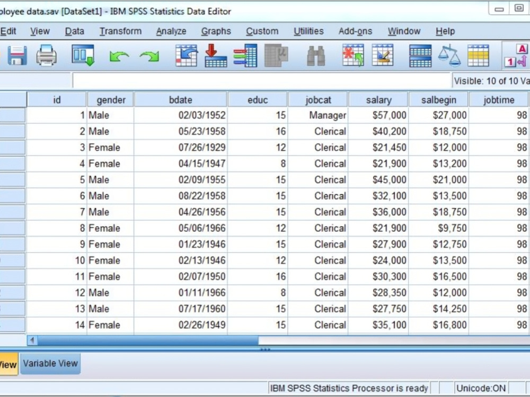530x397 pixels.
Task: Open the Transform menu
Action: click(120, 31)
